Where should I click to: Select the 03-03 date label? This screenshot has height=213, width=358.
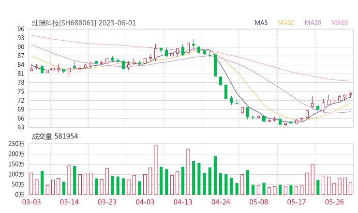(x=31, y=202)
